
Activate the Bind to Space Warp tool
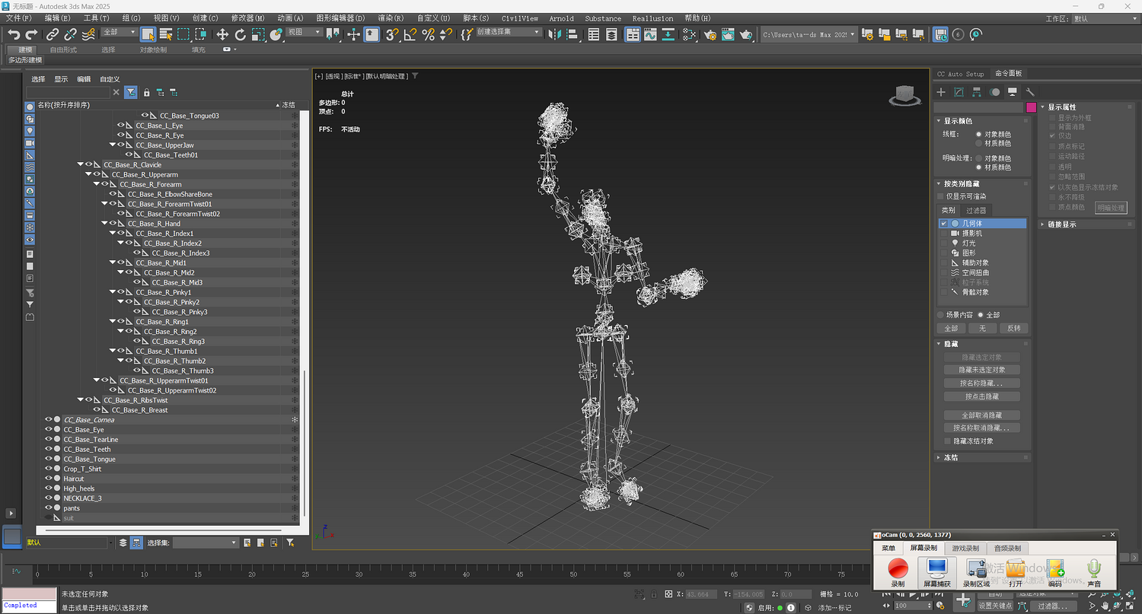[89, 34]
